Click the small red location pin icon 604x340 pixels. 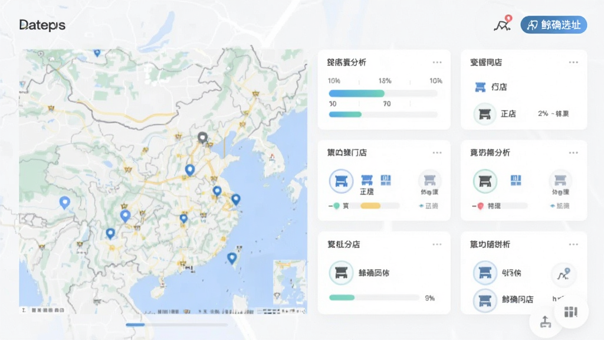(x=480, y=206)
